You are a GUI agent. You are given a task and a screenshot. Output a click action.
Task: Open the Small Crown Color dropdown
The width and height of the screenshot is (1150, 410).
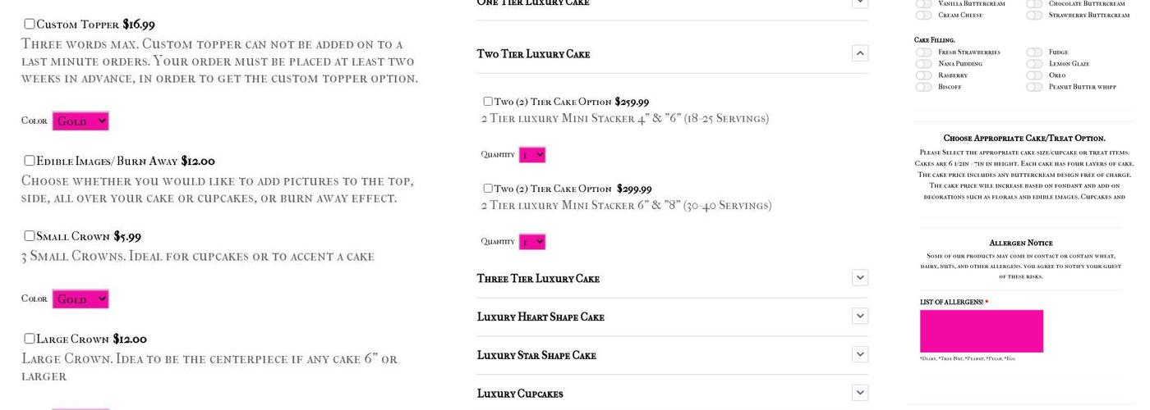tap(80, 299)
